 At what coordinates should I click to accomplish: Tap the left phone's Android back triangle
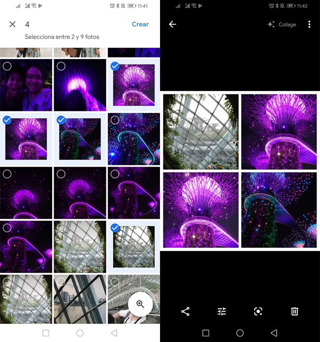[114, 333]
